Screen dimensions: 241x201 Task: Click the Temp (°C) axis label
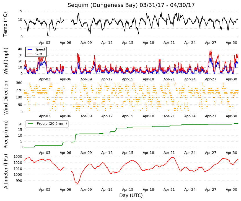pos(5,24)
